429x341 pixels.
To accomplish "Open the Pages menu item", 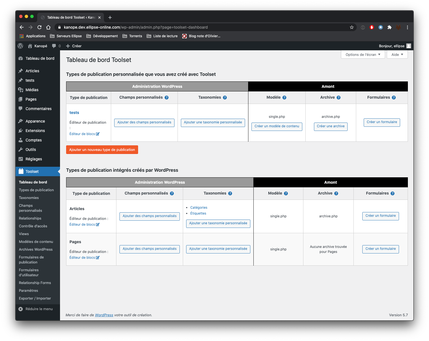I will pos(38,99).
